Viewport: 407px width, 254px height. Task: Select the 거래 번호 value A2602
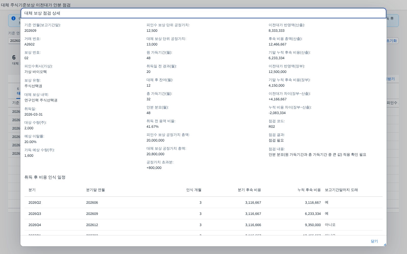(x=30, y=44)
